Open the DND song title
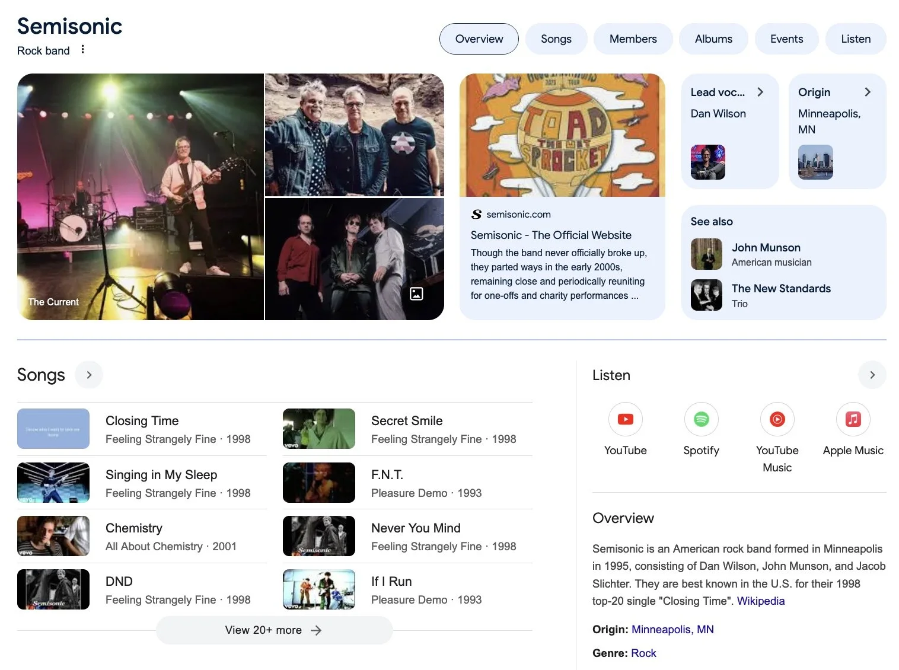Screen dimensions: 899x670 pos(119,581)
